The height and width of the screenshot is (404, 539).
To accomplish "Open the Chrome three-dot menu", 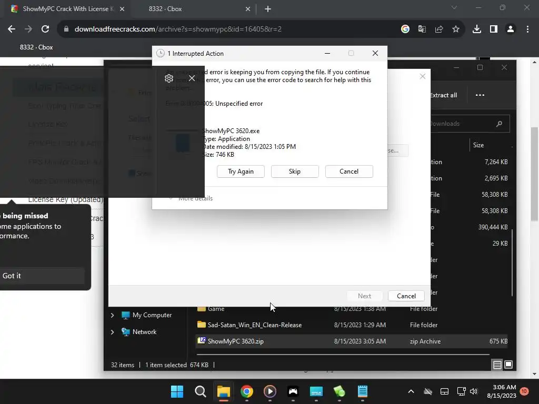I will [527, 29].
